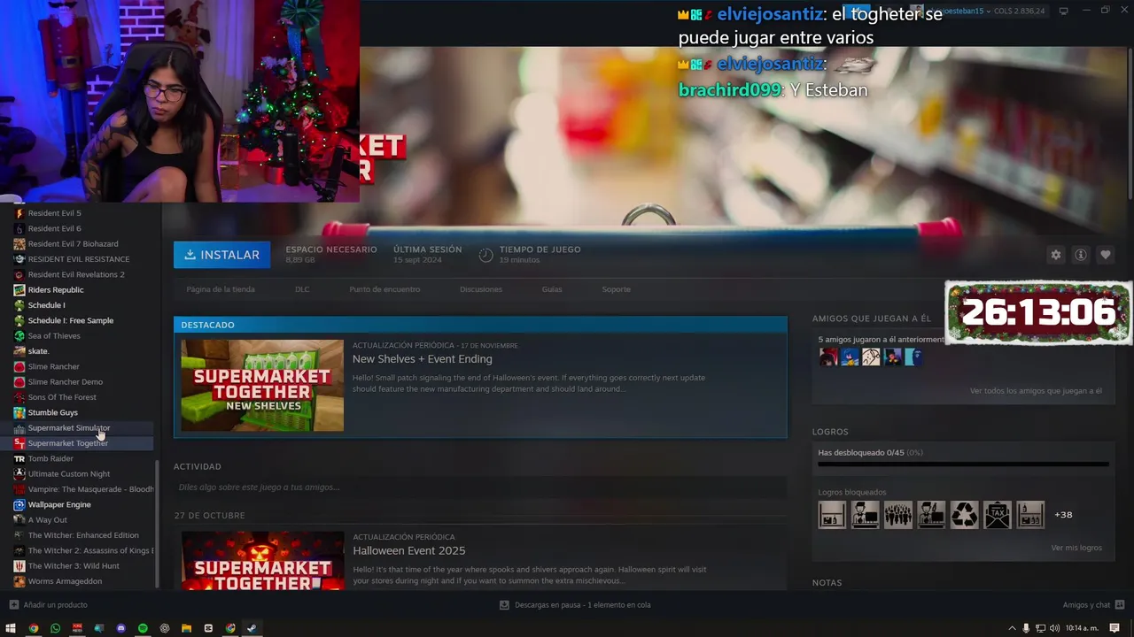Click the crowd of people achievement icon
1134x637 pixels.
pos(898,515)
